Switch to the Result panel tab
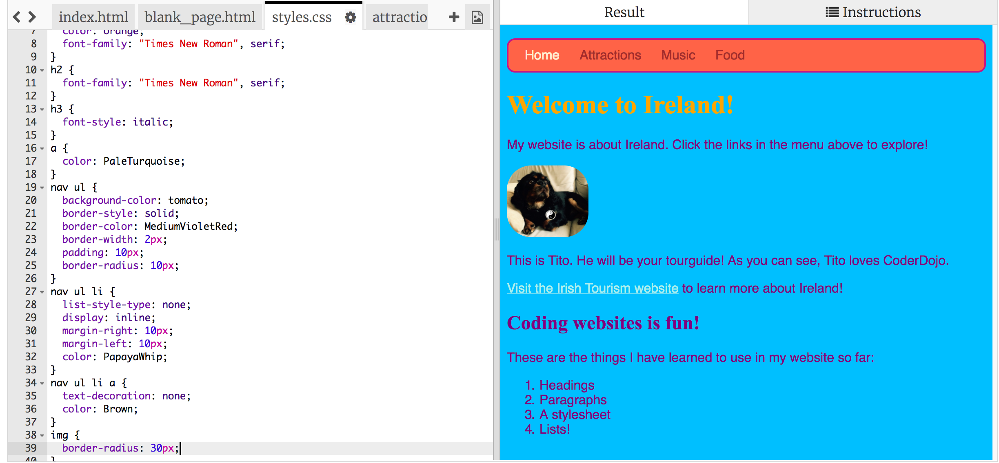 point(624,12)
